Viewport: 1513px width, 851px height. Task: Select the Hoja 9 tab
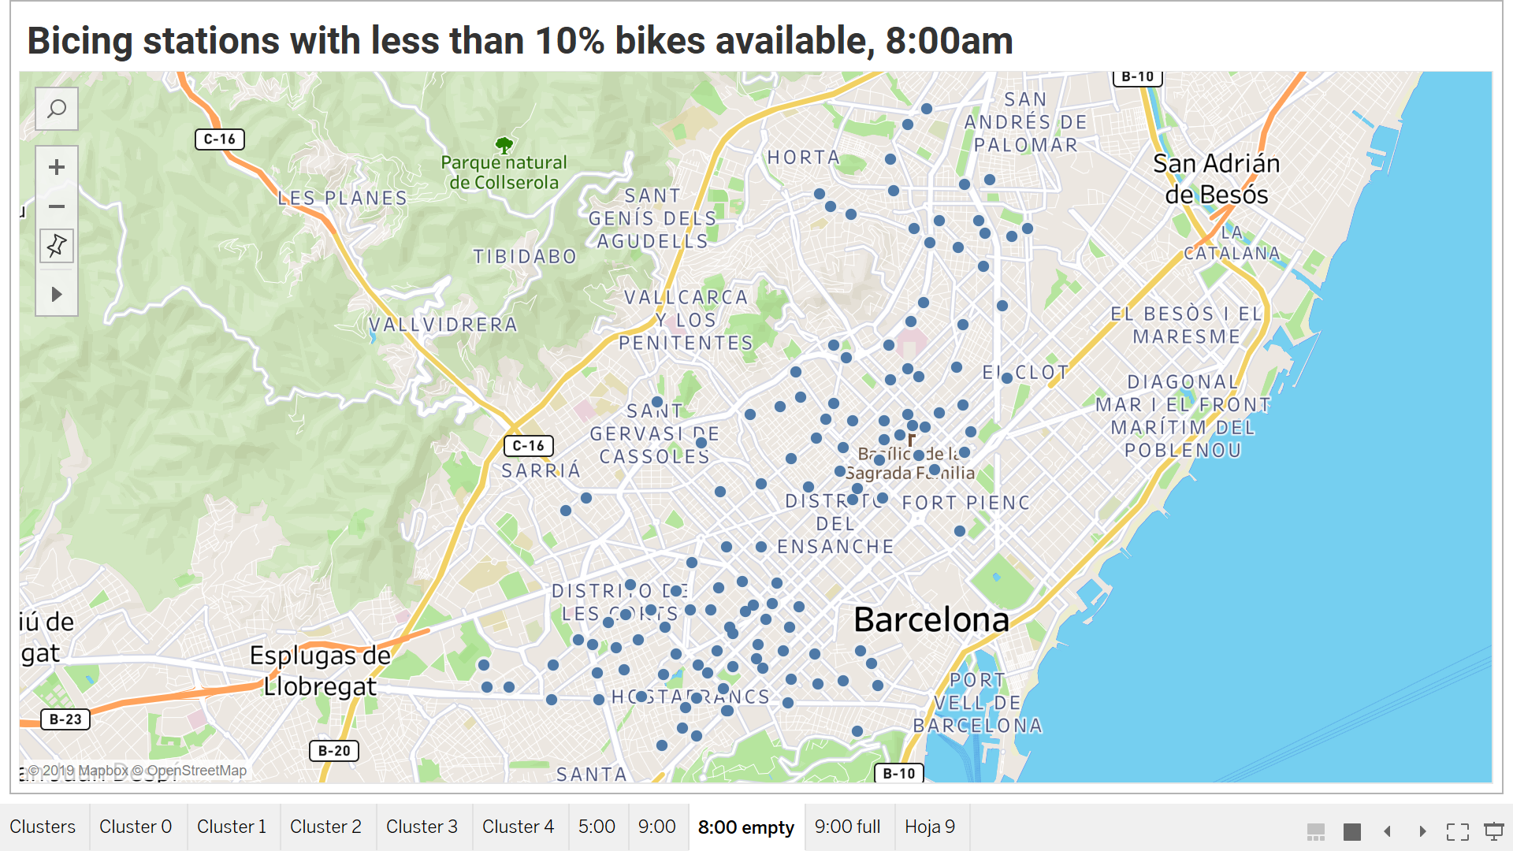point(930,827)
